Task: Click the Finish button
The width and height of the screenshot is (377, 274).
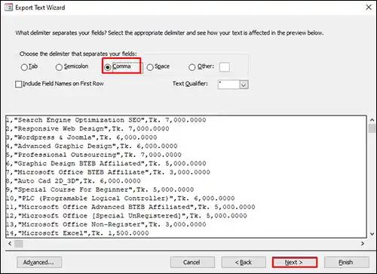Action: tap(347, 262)
